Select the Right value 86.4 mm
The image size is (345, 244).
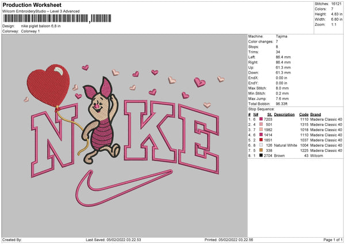click(x=283, y=62)
